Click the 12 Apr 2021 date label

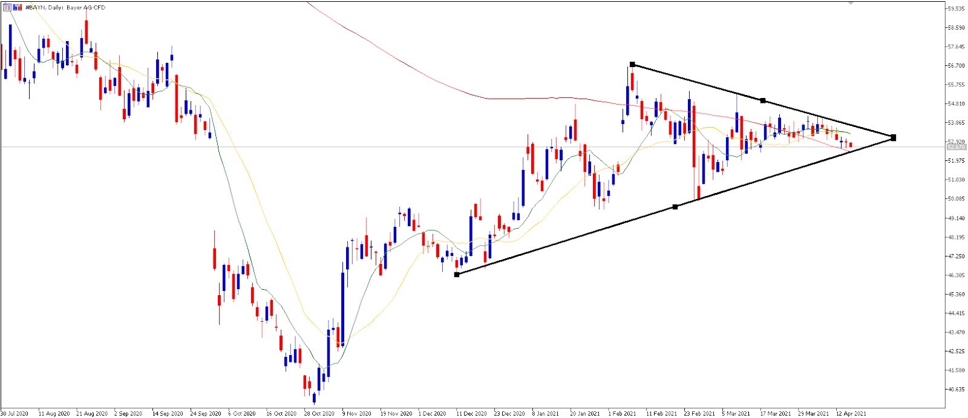851,414
